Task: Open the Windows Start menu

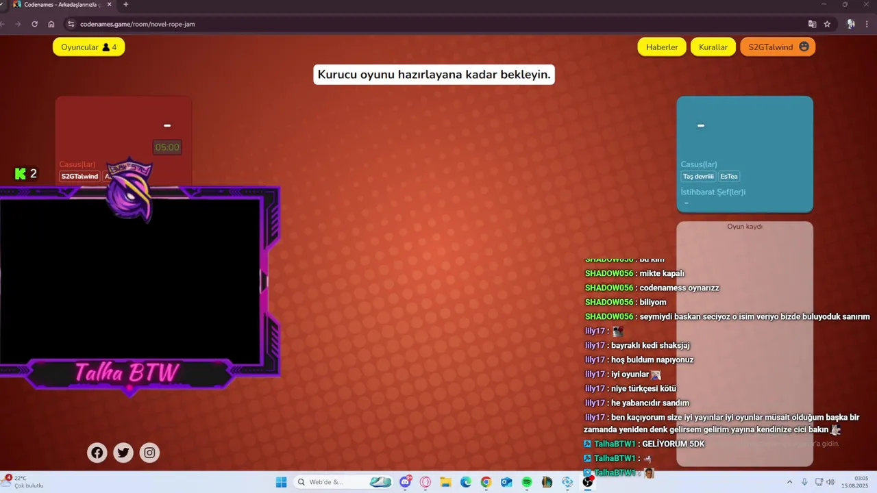Action: click(281, 482)
